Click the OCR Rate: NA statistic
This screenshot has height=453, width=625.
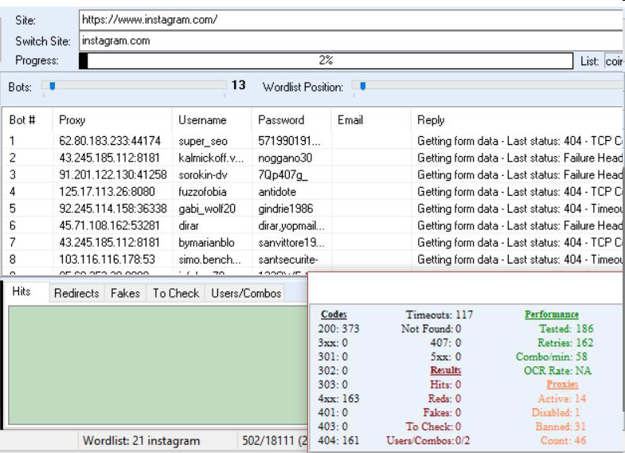(557, 370)
